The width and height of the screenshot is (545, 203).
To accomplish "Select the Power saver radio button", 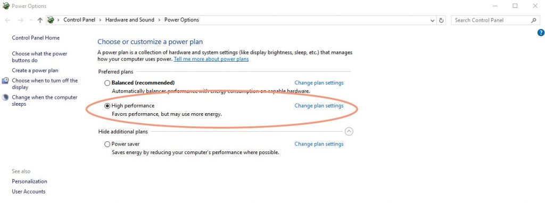I will (x=108, y=144).
